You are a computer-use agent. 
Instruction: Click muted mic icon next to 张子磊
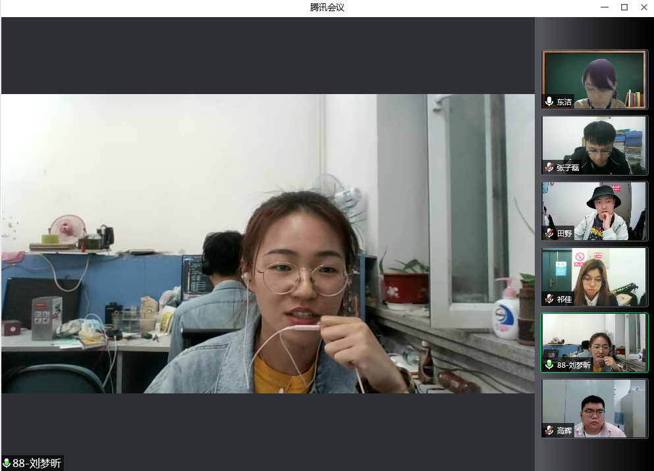coord(549,168)
